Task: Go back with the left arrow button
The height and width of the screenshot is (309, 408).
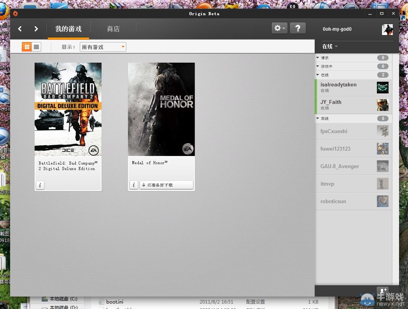Action: click(x=20, y=29)
